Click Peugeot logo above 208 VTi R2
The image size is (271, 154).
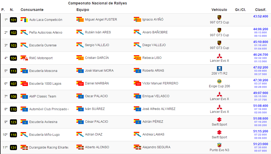(x=219, y=69)
